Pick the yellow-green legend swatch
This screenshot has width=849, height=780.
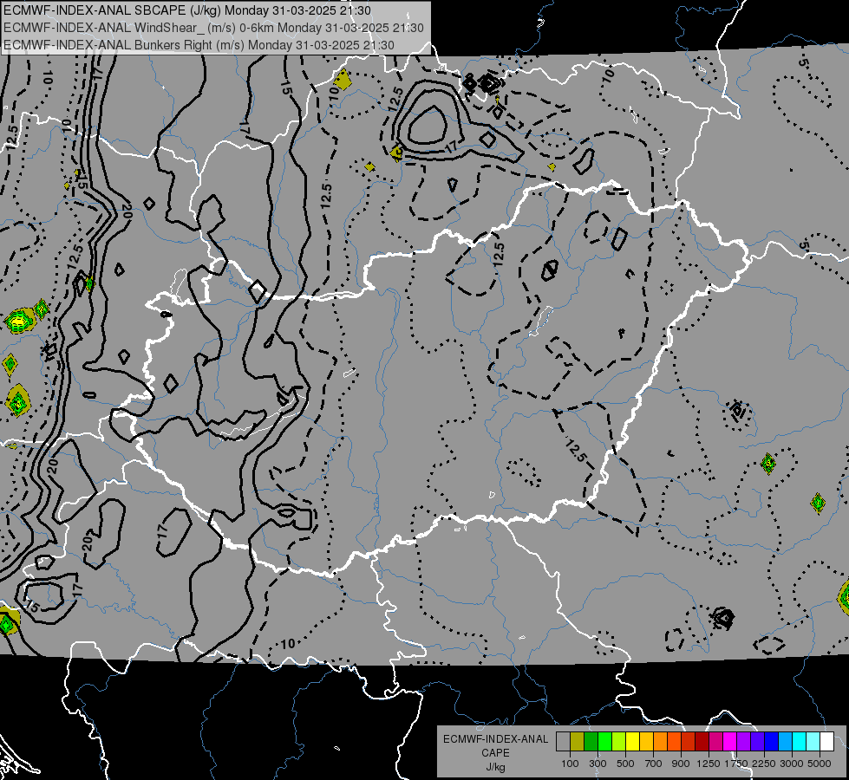click(618, 741)
